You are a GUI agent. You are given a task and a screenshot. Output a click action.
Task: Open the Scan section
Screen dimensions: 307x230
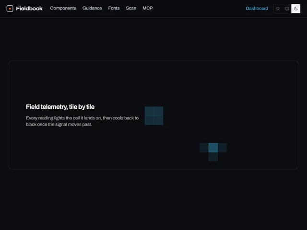click(x=131, y=8)
